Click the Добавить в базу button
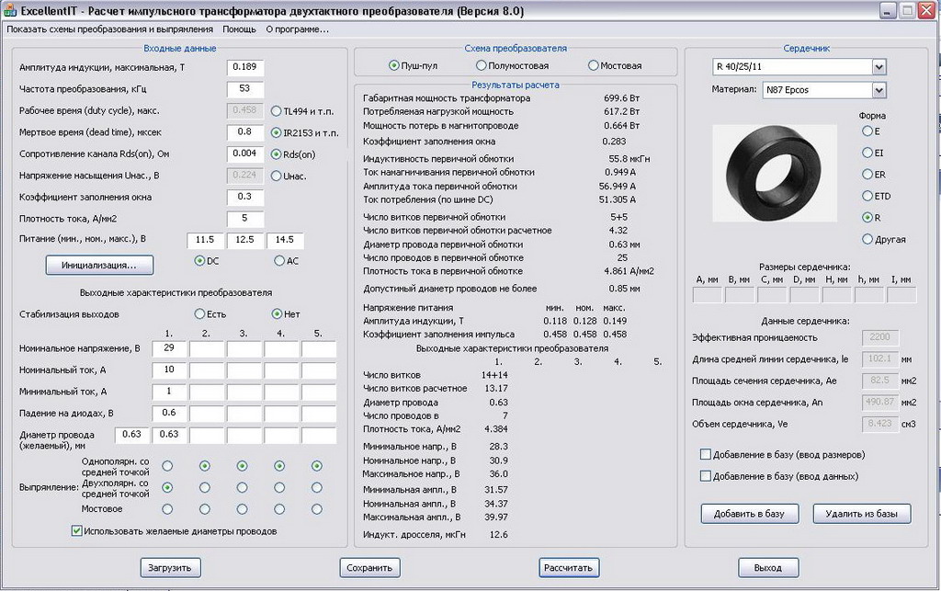The image size is (941, 591). tap(749, 514)
